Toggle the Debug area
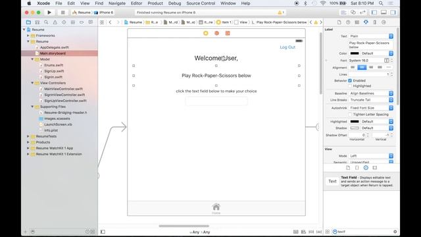 384,13
